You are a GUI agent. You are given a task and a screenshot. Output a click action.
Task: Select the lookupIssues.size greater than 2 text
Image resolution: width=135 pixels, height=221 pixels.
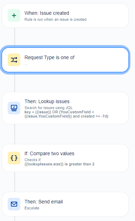(59, 164)
